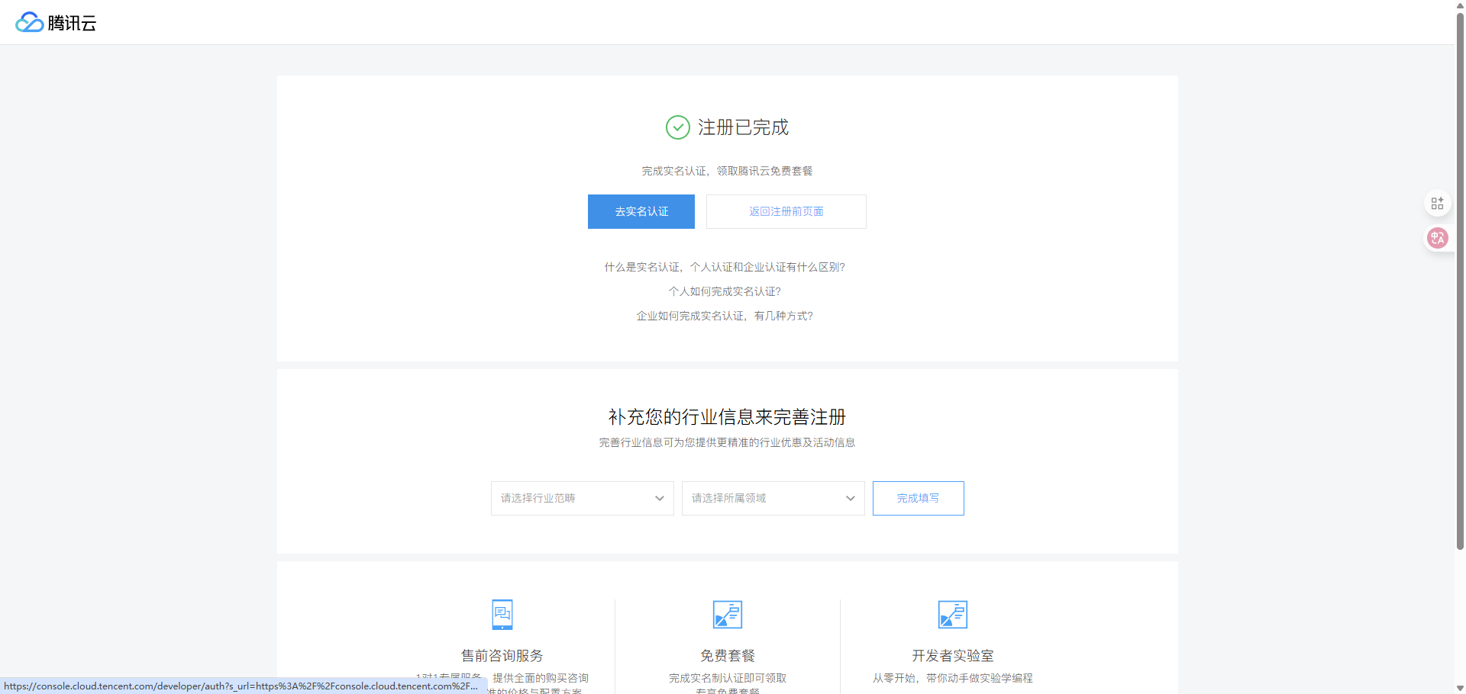Image resolution: width=1466 pixels, height=694 pixels.
Task: Click the 售前咨询服务 heading
Action: point(502,656)
